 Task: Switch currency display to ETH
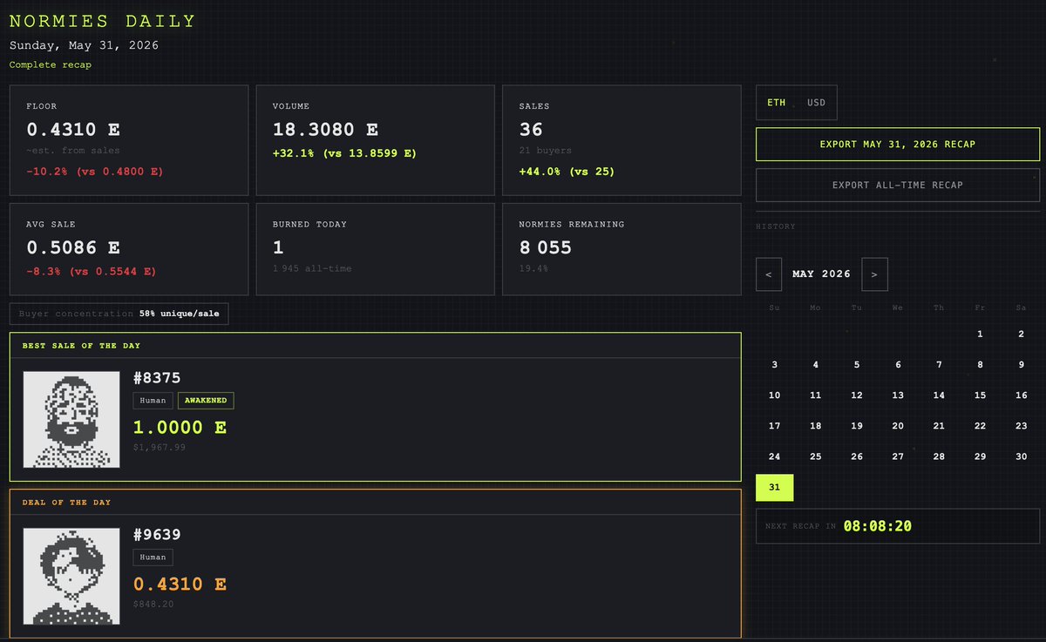[x=776, y=103]
